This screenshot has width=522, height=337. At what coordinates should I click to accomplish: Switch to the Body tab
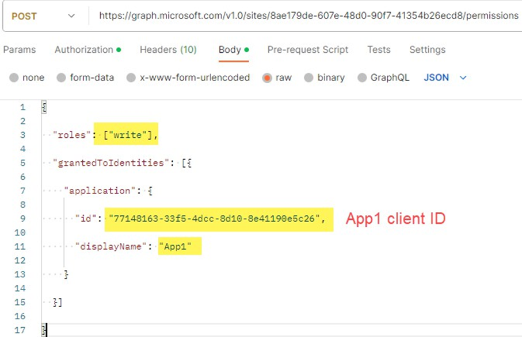point(230,50)
